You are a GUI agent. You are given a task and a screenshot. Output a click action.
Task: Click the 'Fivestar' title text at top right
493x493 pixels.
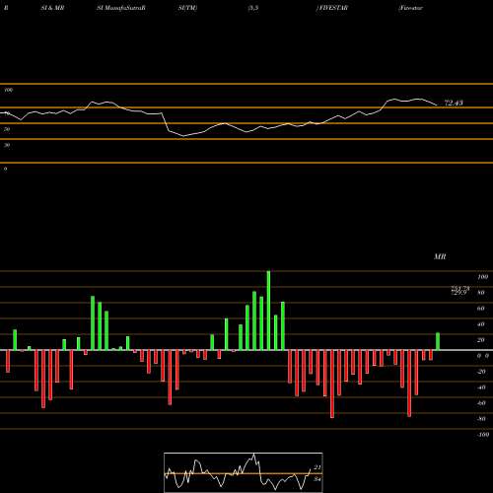pos(410,8)
